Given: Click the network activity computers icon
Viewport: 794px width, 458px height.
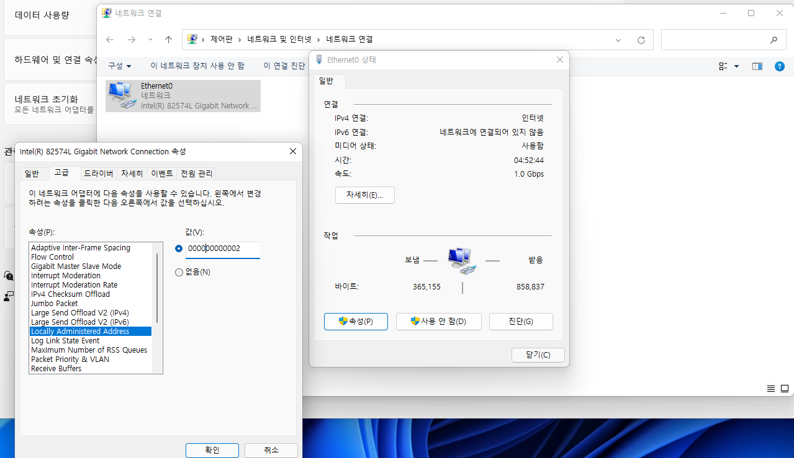Looking at the screenshot, I should click(462, 261).
